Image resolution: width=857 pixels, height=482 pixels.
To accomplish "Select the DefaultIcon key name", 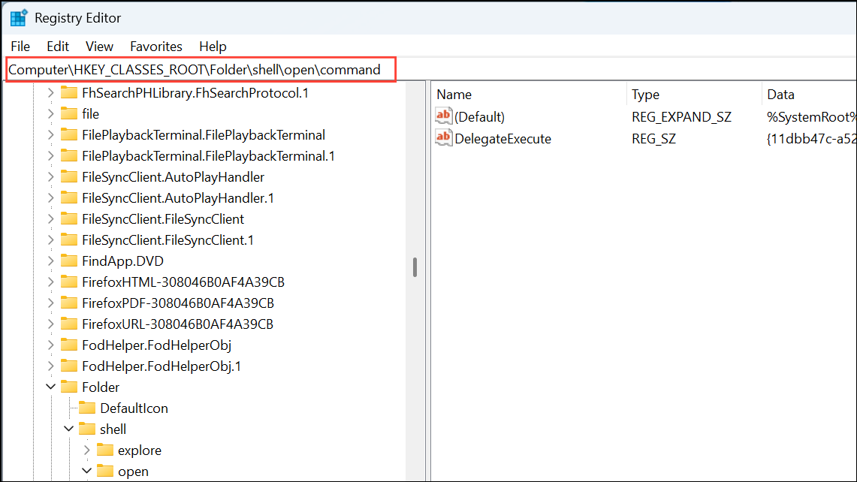I will (134, 408).
